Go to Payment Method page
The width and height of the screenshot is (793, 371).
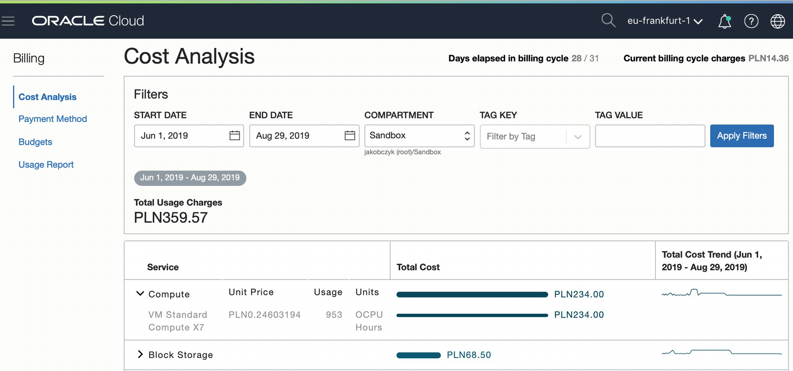point(53,119)
